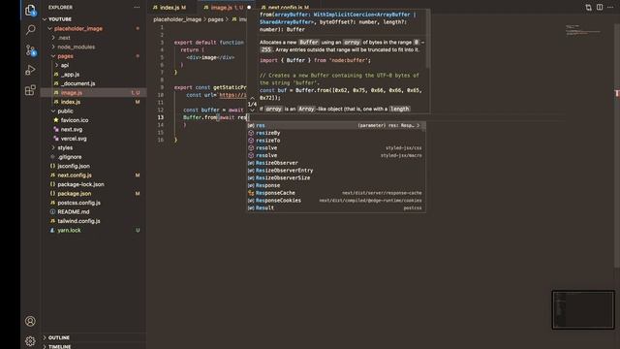Open the Accounts icon
Viewport: 620px width, 349px height.
pos(30,321)
